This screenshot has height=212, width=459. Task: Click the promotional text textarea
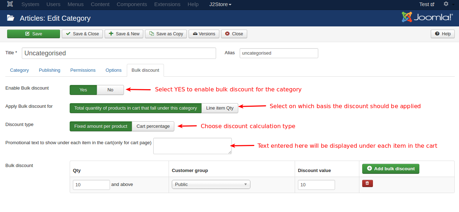[x=192, y=146]
